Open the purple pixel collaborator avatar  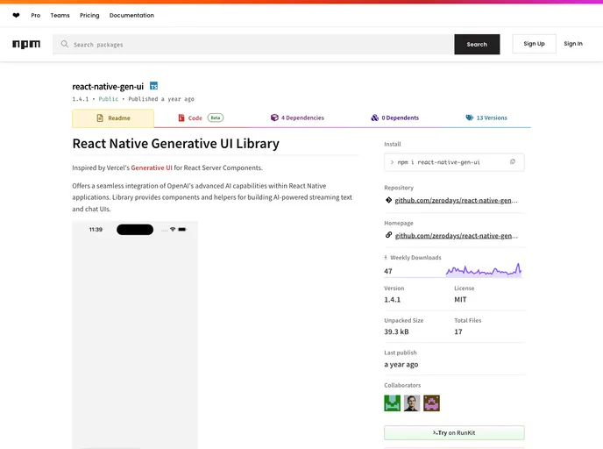click(431, 403)
